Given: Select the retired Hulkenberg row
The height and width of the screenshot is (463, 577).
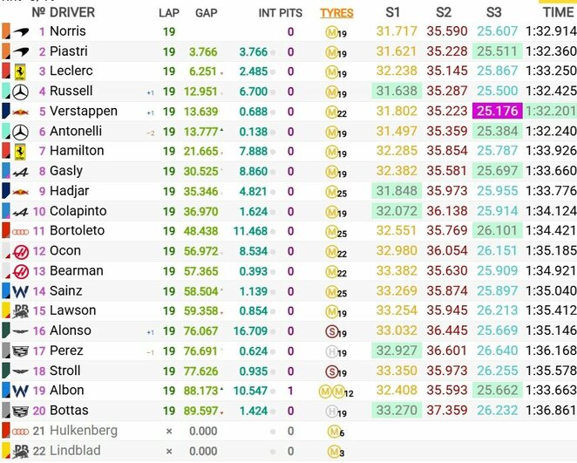Looking at the screenshot, I should (288, 431).
